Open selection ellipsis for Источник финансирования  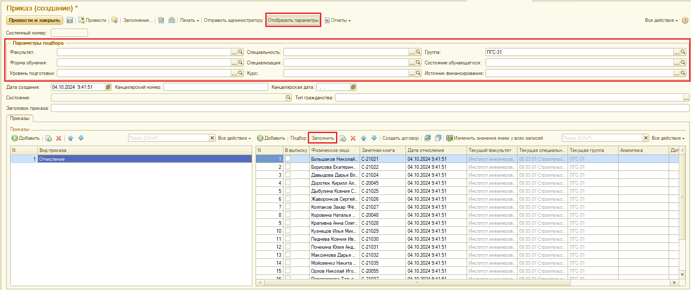tap(677, 73)
